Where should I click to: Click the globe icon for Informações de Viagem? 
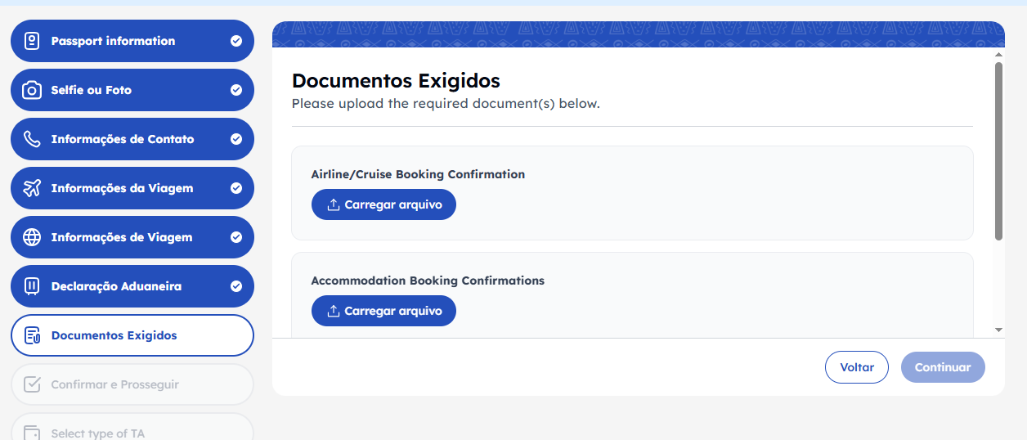(x=32, y=237)
